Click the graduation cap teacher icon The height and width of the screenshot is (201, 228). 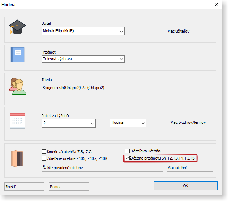(x=17, y=27)
